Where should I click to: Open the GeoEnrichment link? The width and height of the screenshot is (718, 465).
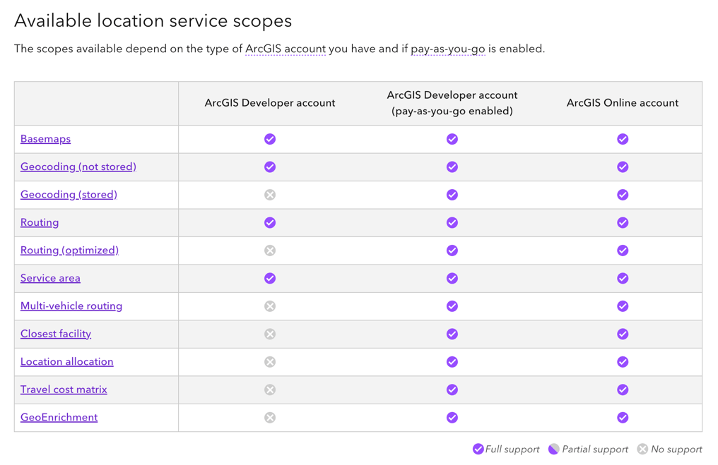tap(59, 418)
